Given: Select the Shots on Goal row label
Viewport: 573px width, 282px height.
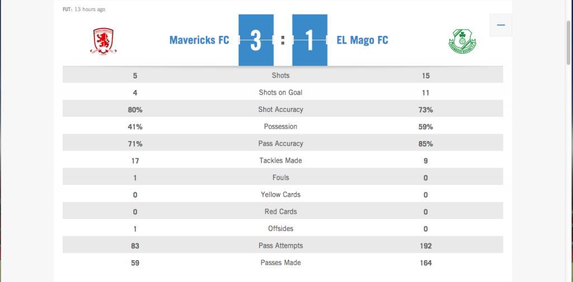Looking at the screenshot, I should [280, 92].
